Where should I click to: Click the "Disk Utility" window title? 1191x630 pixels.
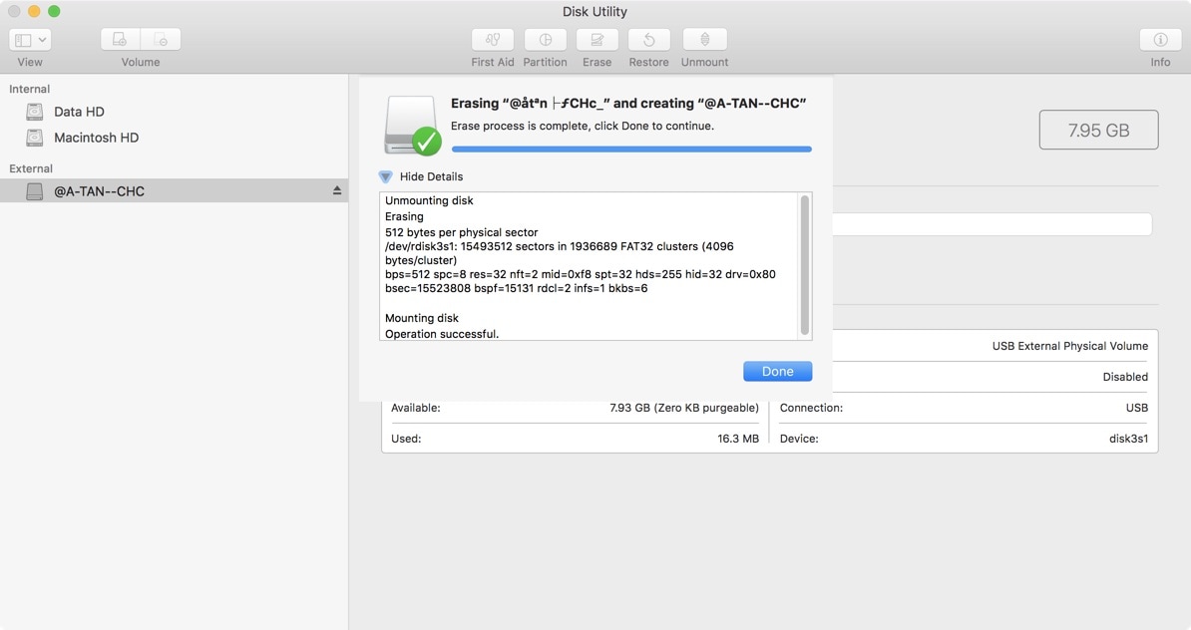(x=595, y=11)
